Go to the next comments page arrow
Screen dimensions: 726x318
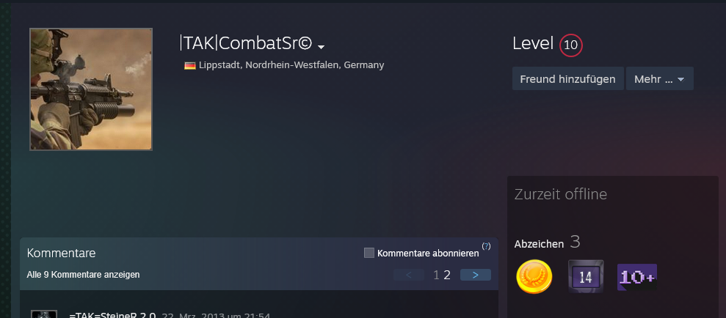pos(476,275)
